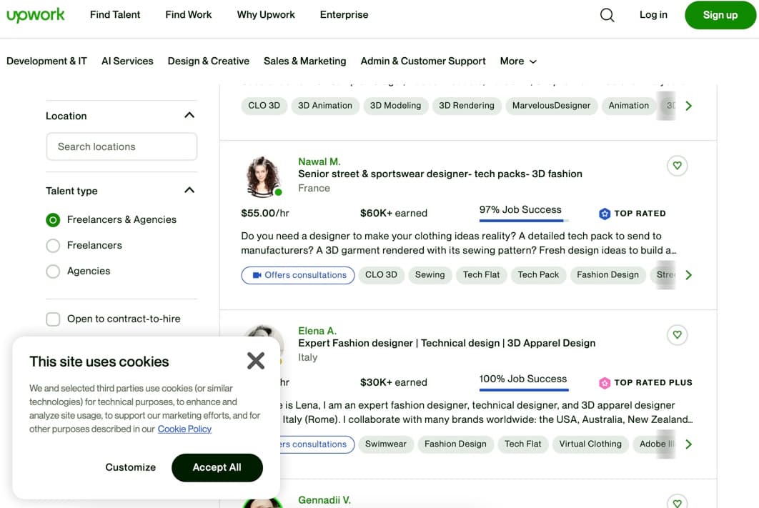Viewport: 759px width, 508px height.
Task: Select the Freelancers radio button
Action: (53, 245)
